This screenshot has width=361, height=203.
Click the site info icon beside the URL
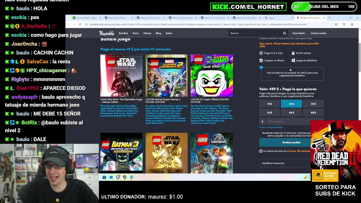pyautogui.click(x=86, y=25)
